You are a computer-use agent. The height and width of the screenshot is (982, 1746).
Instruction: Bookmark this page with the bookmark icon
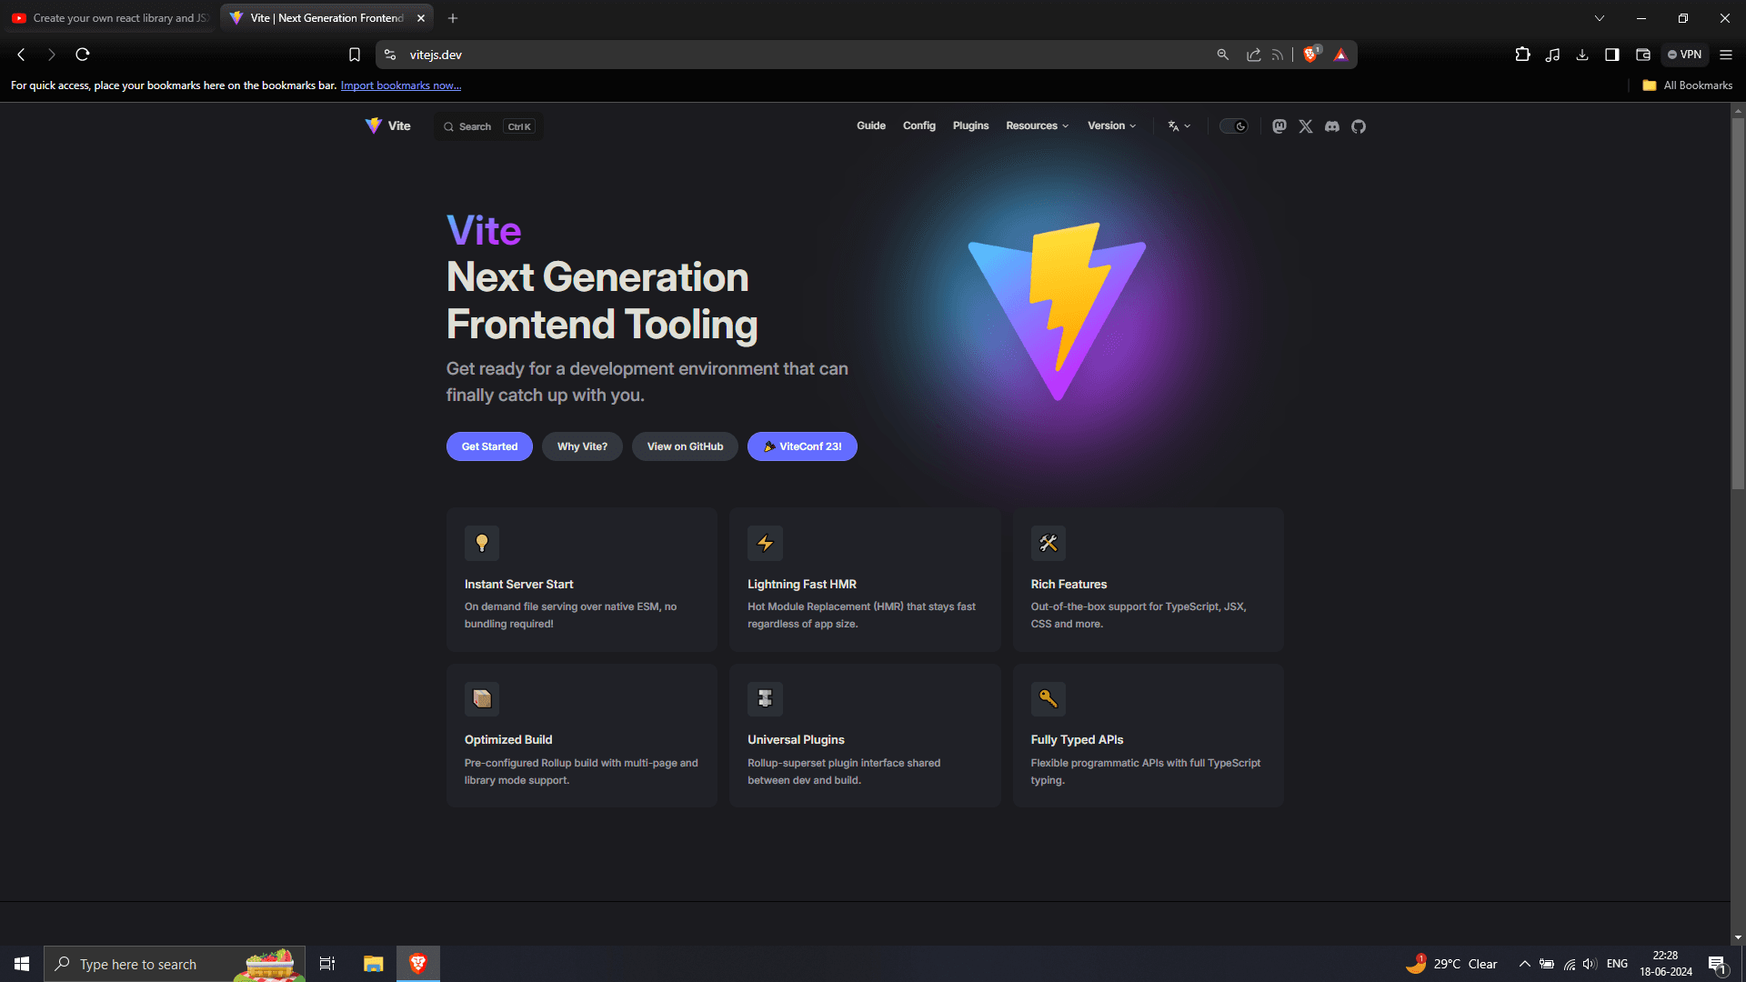coord(355,55)
